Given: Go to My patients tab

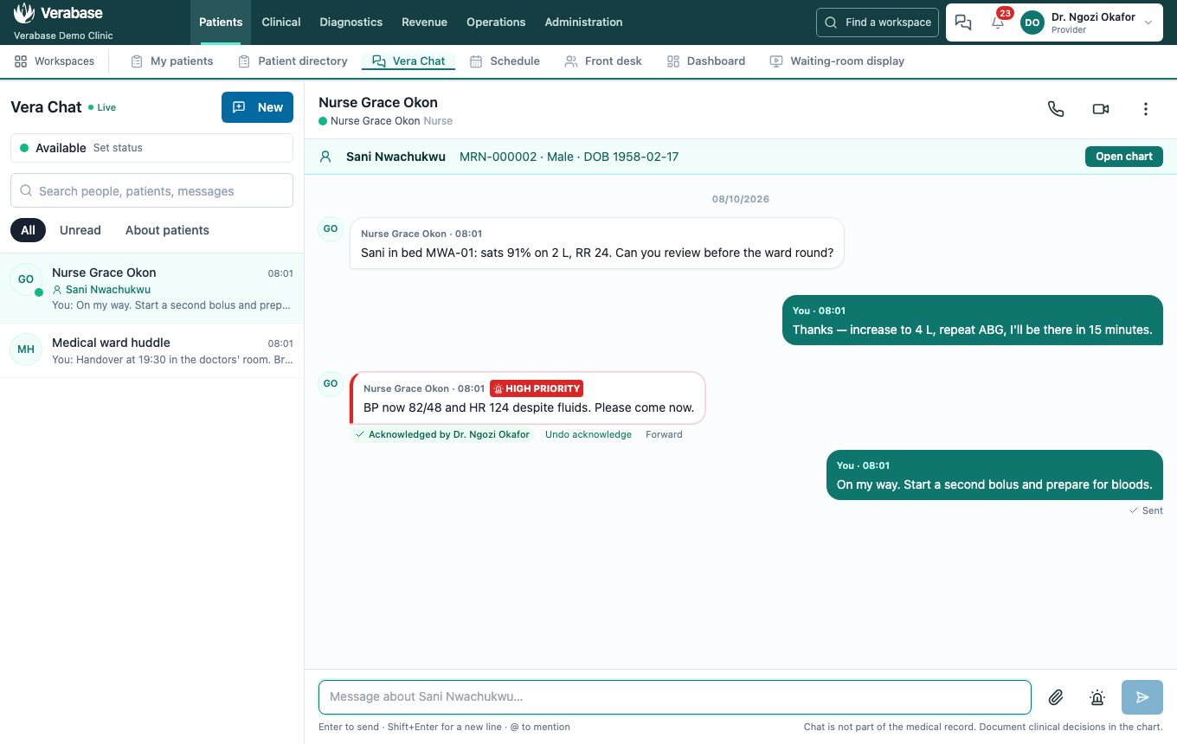Looking at the screenshot, I should (171, 61).
